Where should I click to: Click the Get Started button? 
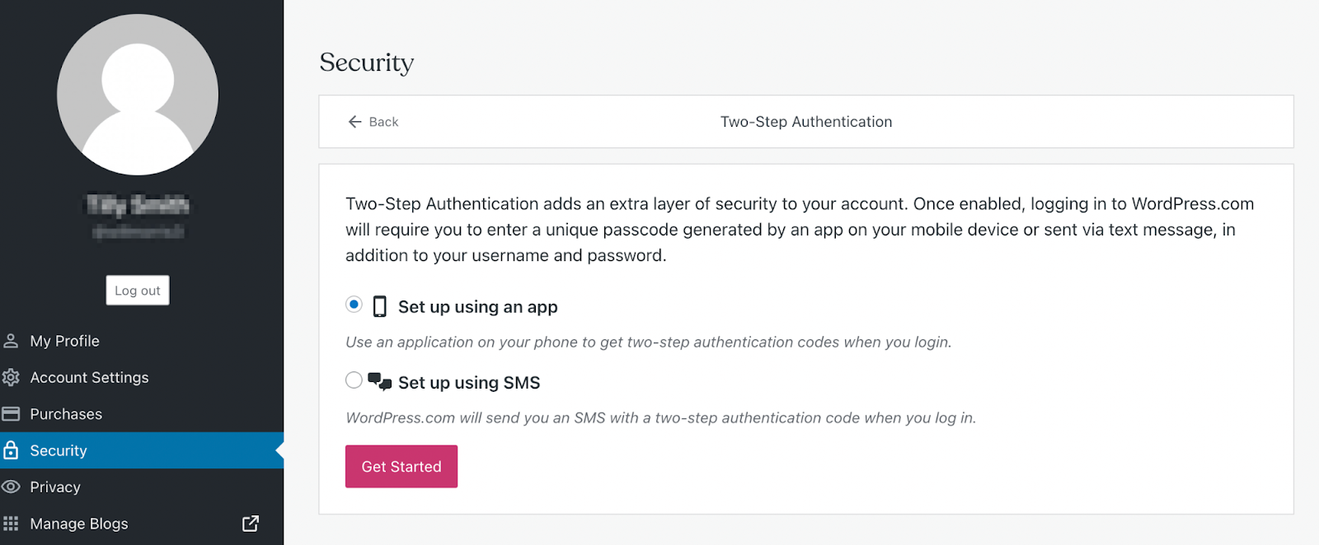[401, 466]
